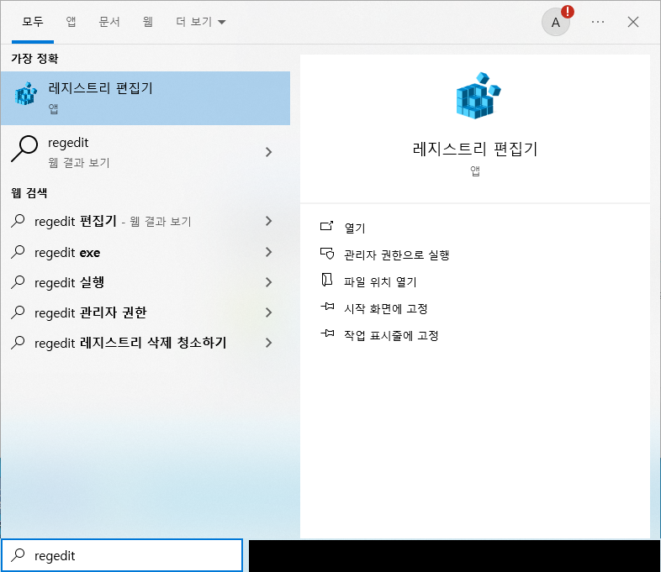Expand the regedit 관리자 권한 suggestion arrow
The width and height of the screenshot is (661, 572).
click(x=268, y=312)
